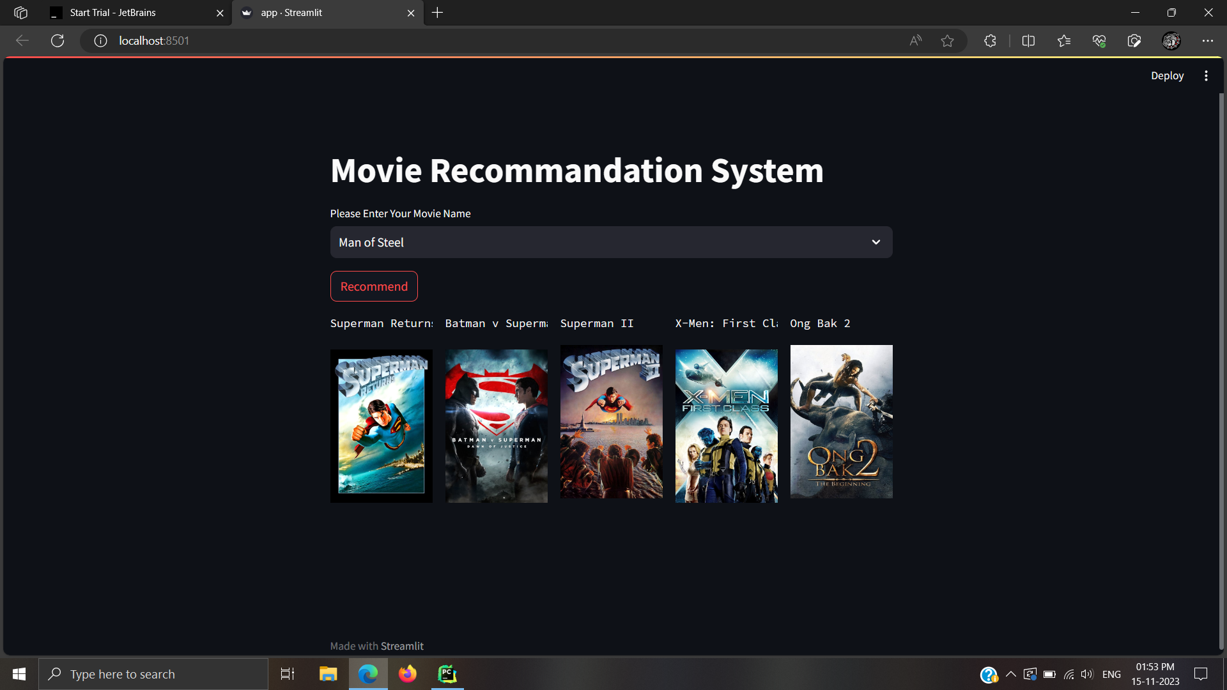Launch Firefox from the taskbar
Screen dimensions: 1227x690
407,673
